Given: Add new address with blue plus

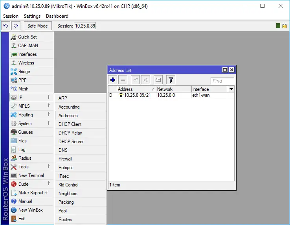Looking at the screenshot, I should click(x=113, y=80).
